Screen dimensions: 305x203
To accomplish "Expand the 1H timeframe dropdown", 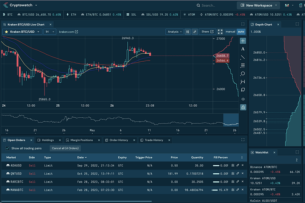I will pos(50,32).
